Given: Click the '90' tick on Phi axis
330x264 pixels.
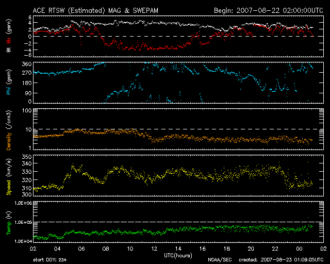Looking at the screenshot, I should click(28, 93).
